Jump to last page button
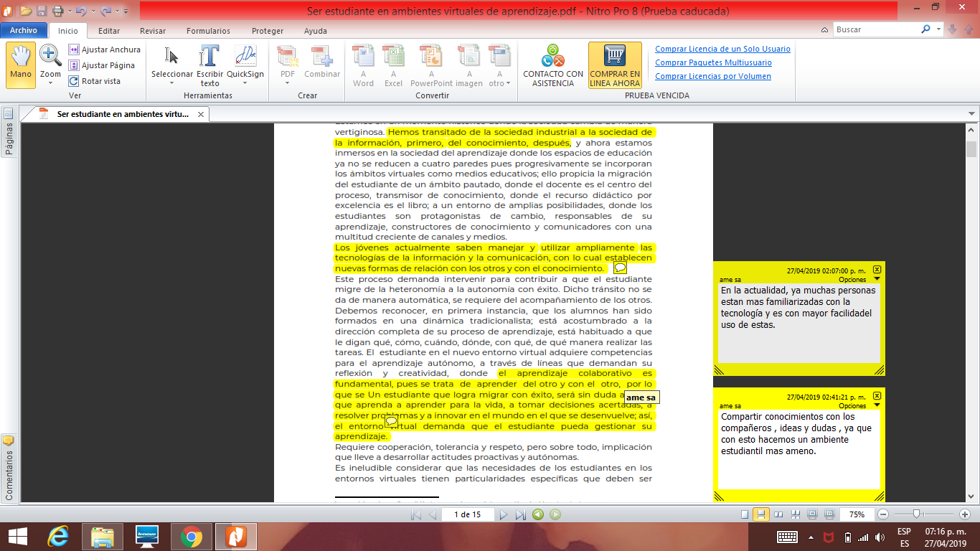This screenshot has height=551, width=980. click(521, 514)
